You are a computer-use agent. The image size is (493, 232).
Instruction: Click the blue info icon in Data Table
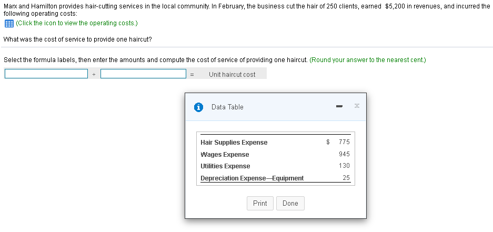(198, 107)
